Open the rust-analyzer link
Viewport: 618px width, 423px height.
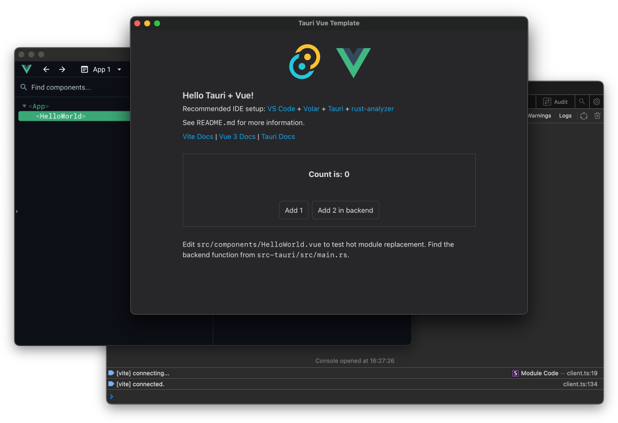(x=372, y=109)
